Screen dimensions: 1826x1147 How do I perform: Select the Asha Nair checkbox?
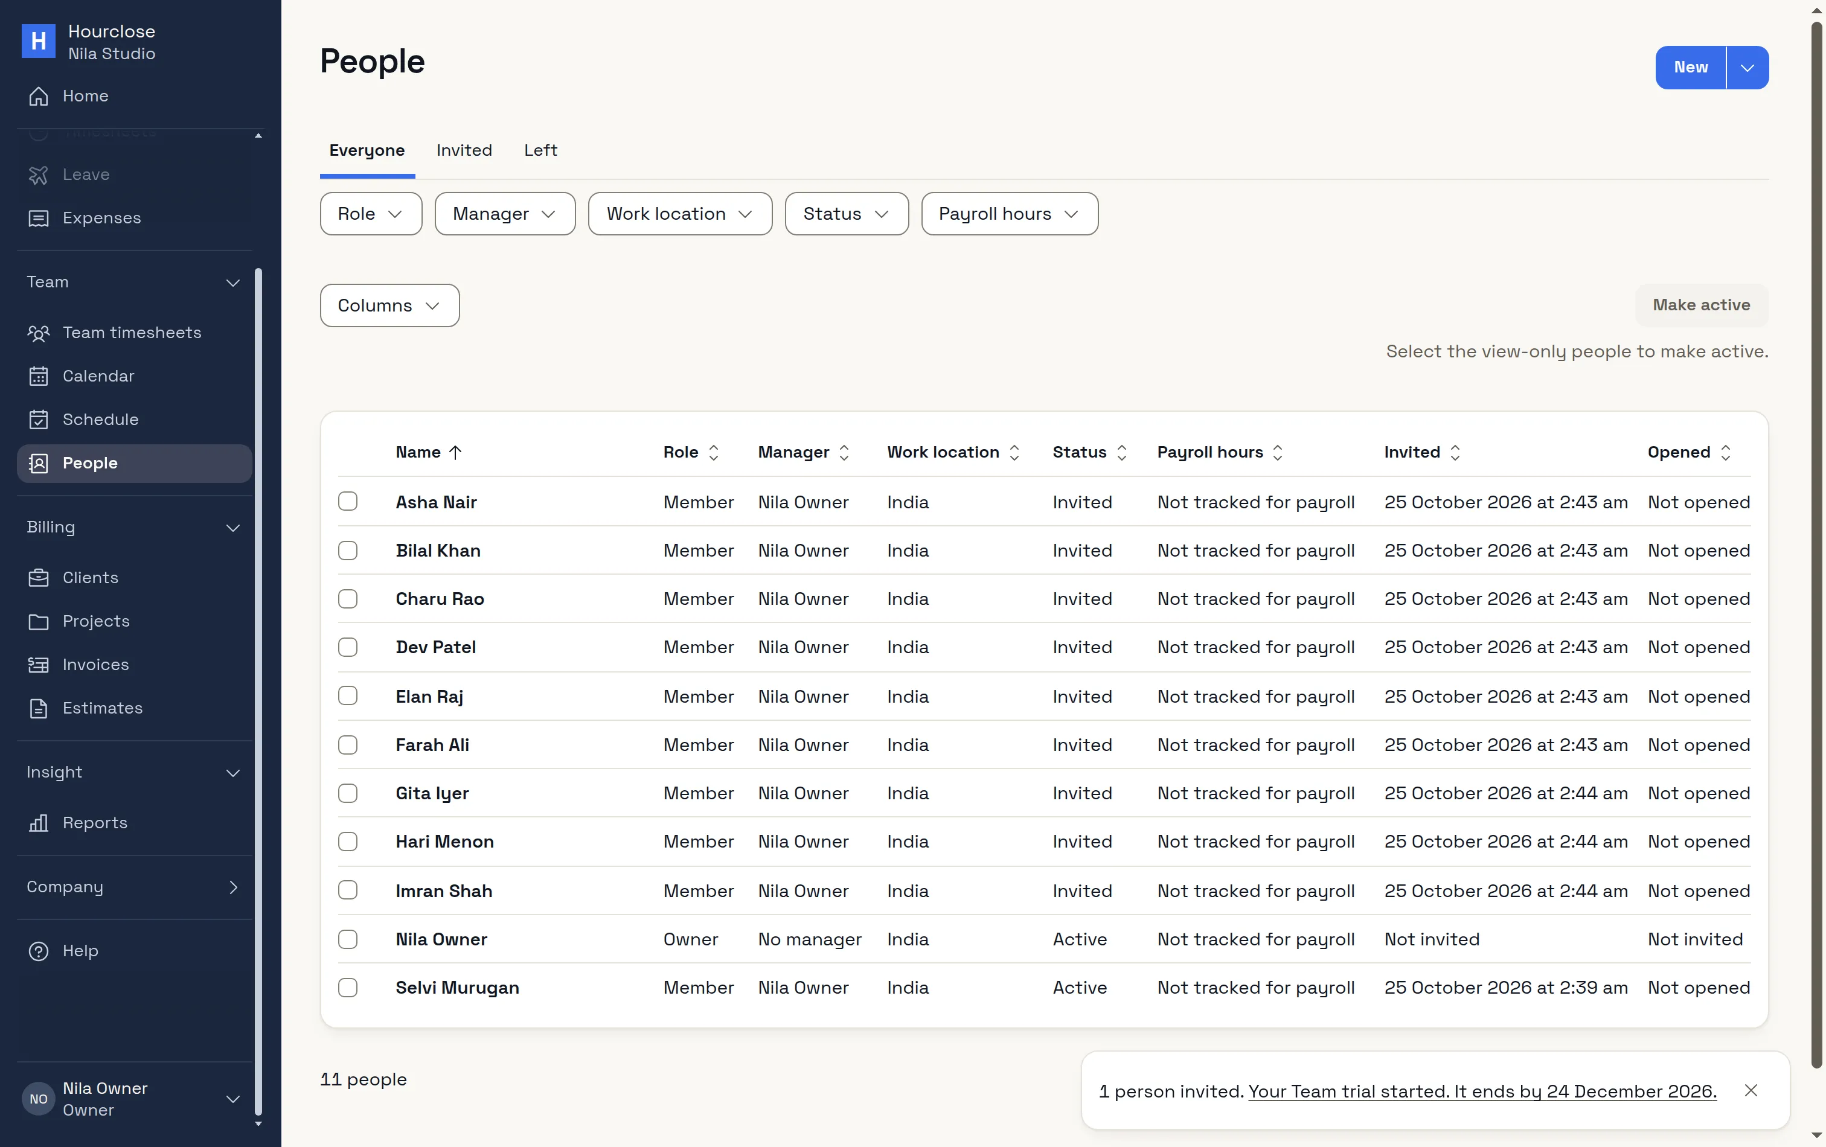click(347, 501)
